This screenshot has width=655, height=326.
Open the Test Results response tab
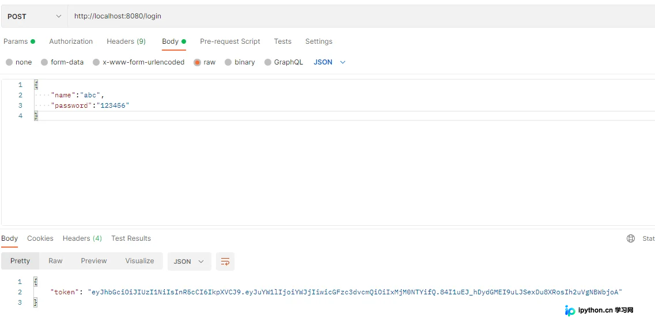[131, 238]
